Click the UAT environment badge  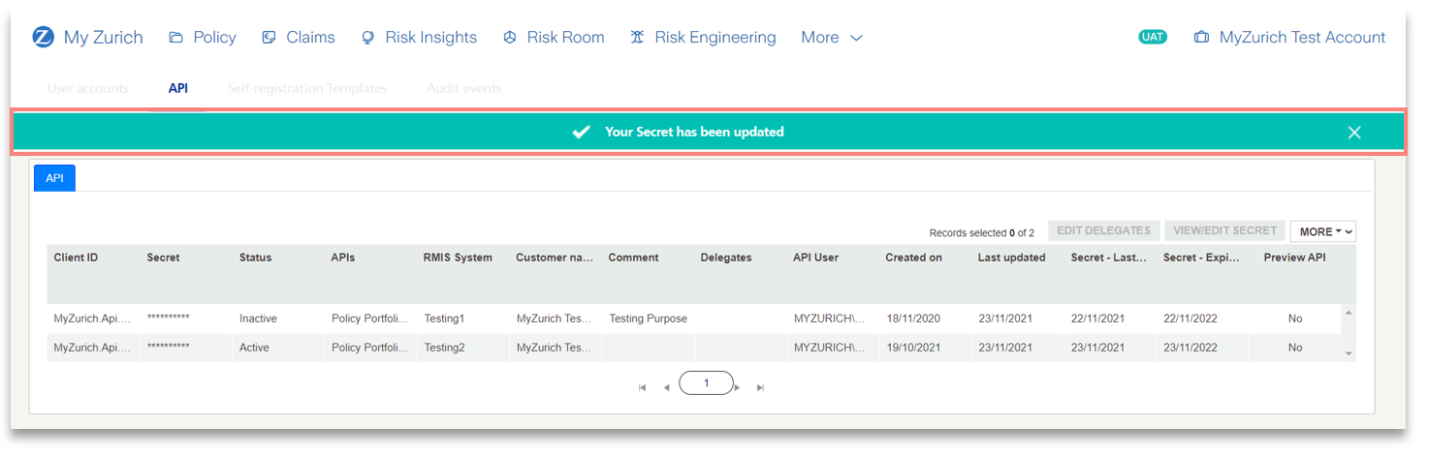(1152, 37)
